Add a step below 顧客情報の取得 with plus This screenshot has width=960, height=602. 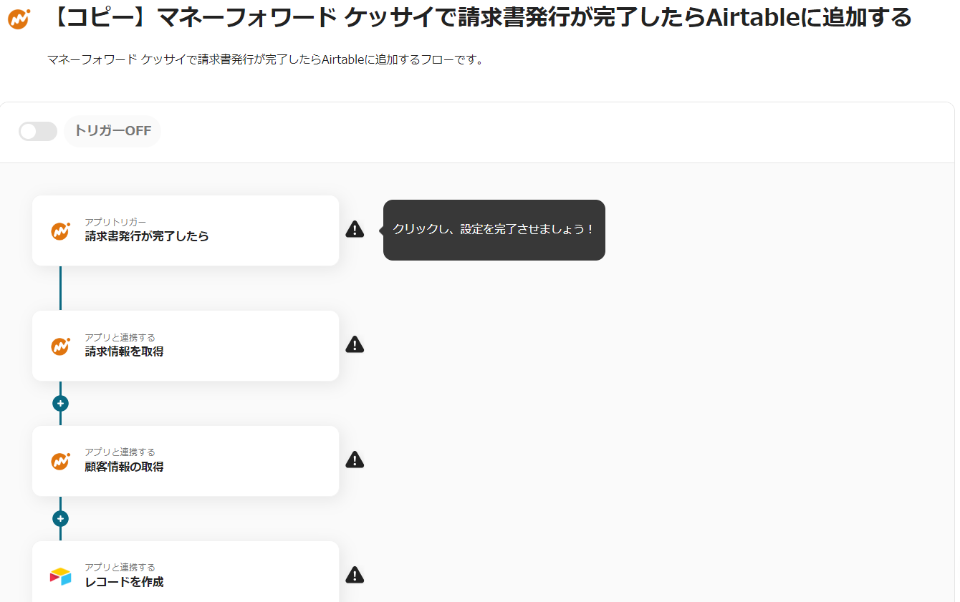60,519
